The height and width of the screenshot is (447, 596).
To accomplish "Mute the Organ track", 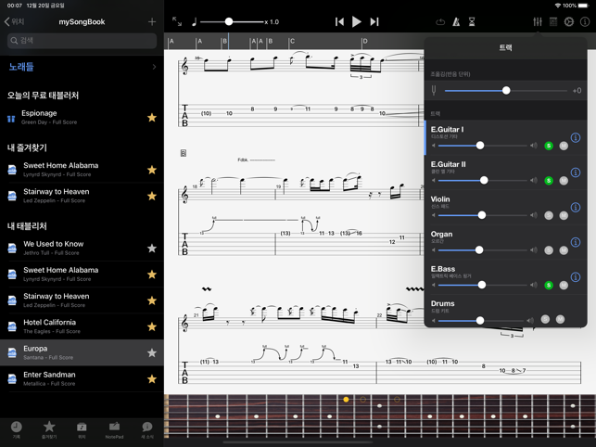I will tap(564, 250).
